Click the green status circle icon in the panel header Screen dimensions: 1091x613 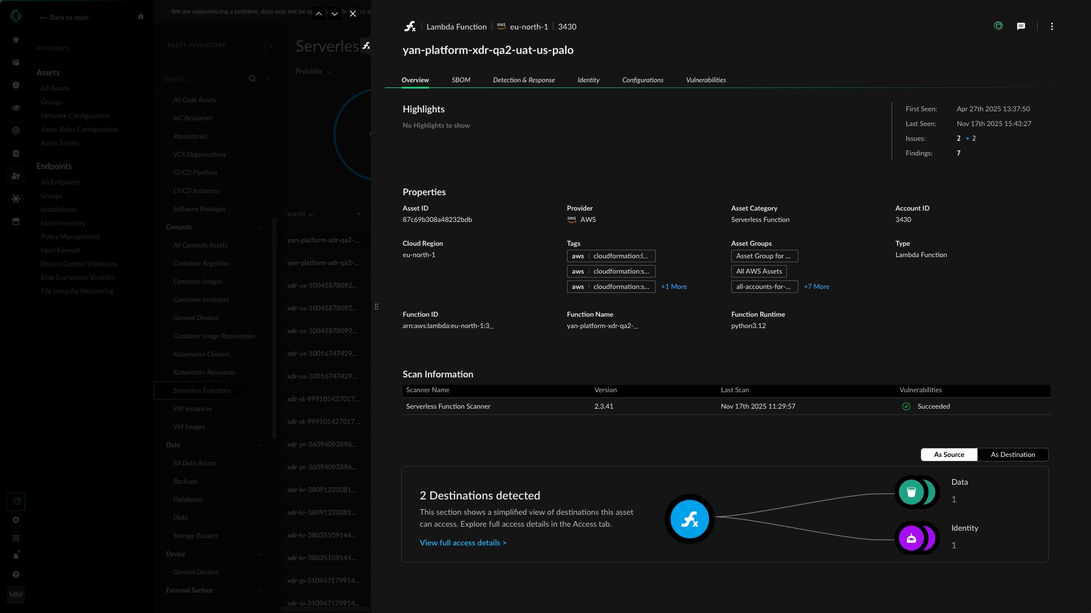pyautogui.click(x=998, y=26)
